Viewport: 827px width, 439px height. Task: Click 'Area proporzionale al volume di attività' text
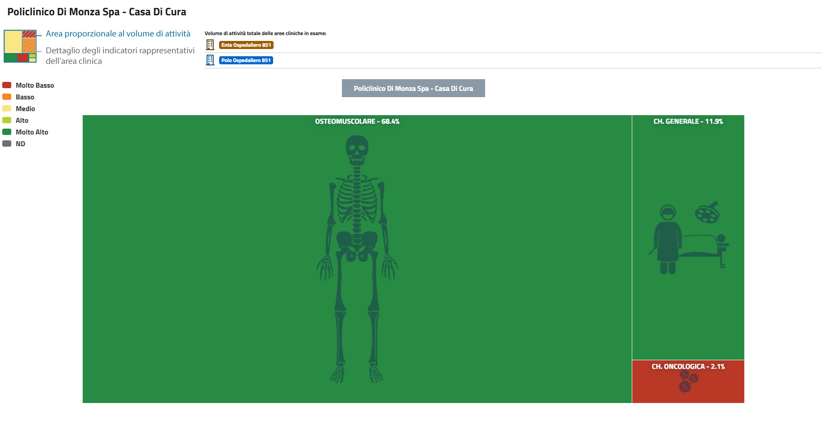coord(118,34)
